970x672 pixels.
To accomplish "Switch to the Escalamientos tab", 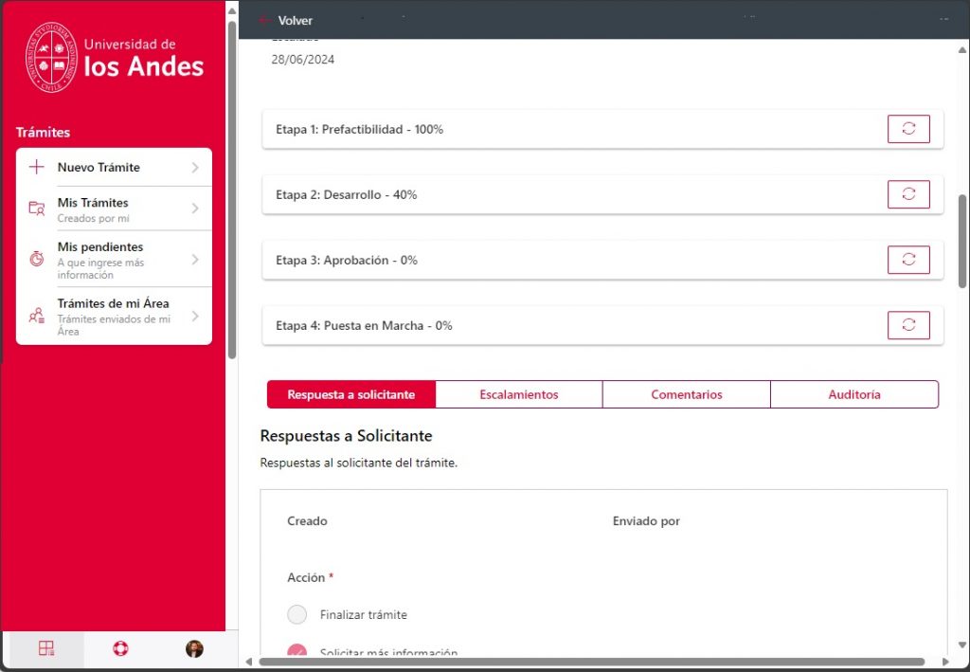I will tap(519, 395).
